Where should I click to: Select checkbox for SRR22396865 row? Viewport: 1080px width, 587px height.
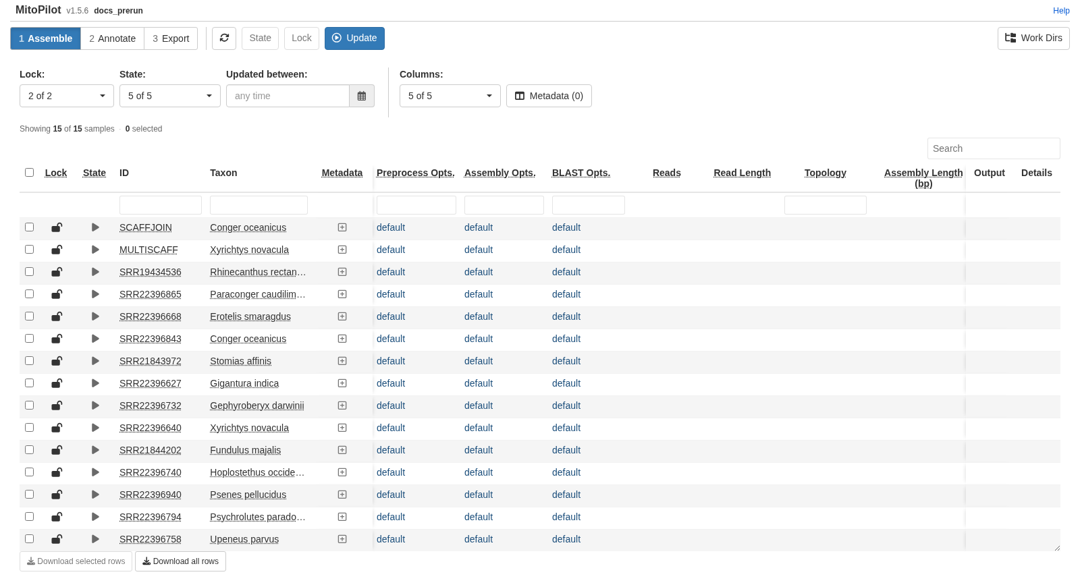(29, 294)
